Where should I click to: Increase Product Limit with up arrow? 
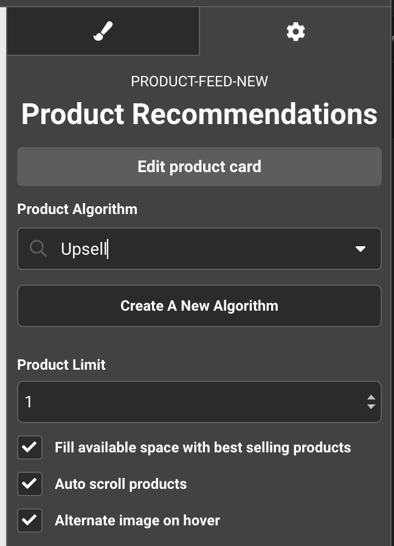[x=371, y=398]
